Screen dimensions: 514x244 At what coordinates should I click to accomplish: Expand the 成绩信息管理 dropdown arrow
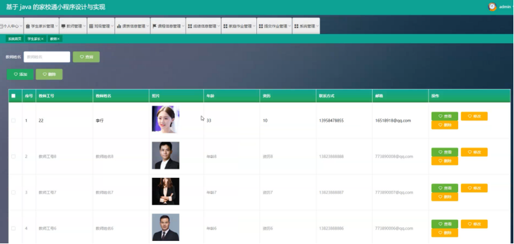(x=219, y=26)
